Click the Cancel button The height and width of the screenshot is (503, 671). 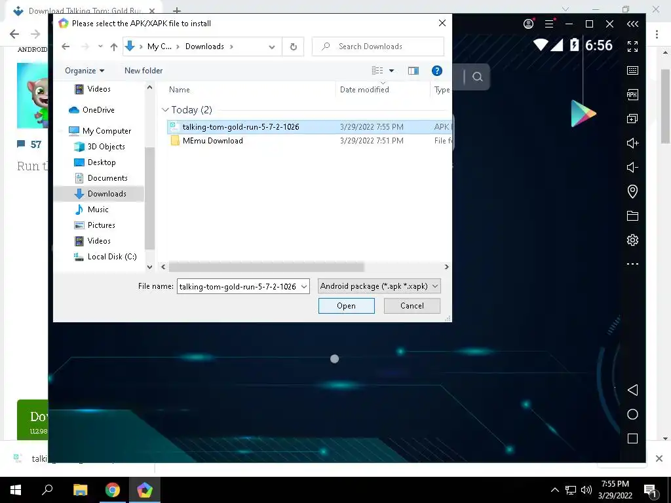tap(412, 306)
